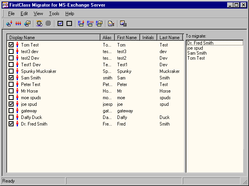Image resolution: width=249 pixels, height=186 pixels.
Task: Uncheck the joe spud checkbox
Action: pyautogui.click(x=11, y=104)
